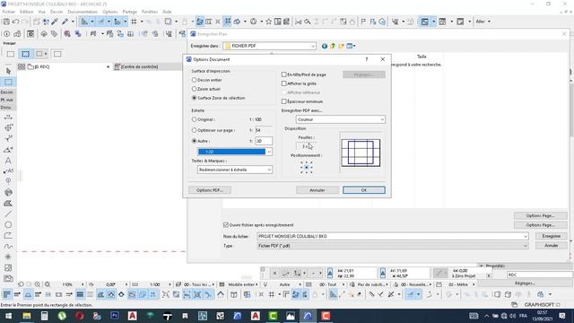Click the sheet layout preview thumbnail in Disposition
574x323 pixels.
(x=361, y=153)
